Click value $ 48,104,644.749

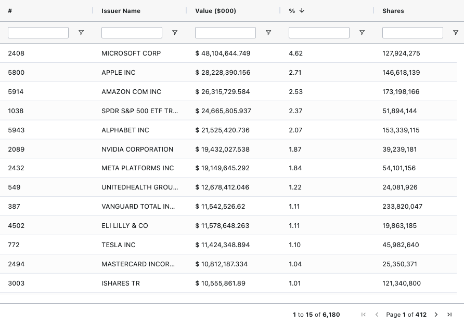point(223,53)
